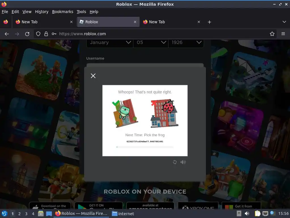Close the first New Tab

pyautogui.click(x=71, y=22)
